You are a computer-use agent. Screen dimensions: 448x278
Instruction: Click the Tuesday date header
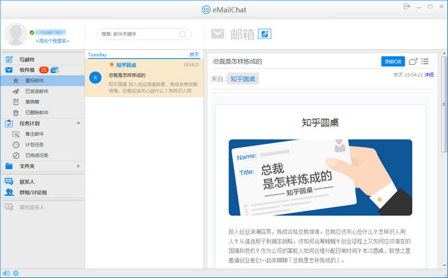tap(97, 54)
